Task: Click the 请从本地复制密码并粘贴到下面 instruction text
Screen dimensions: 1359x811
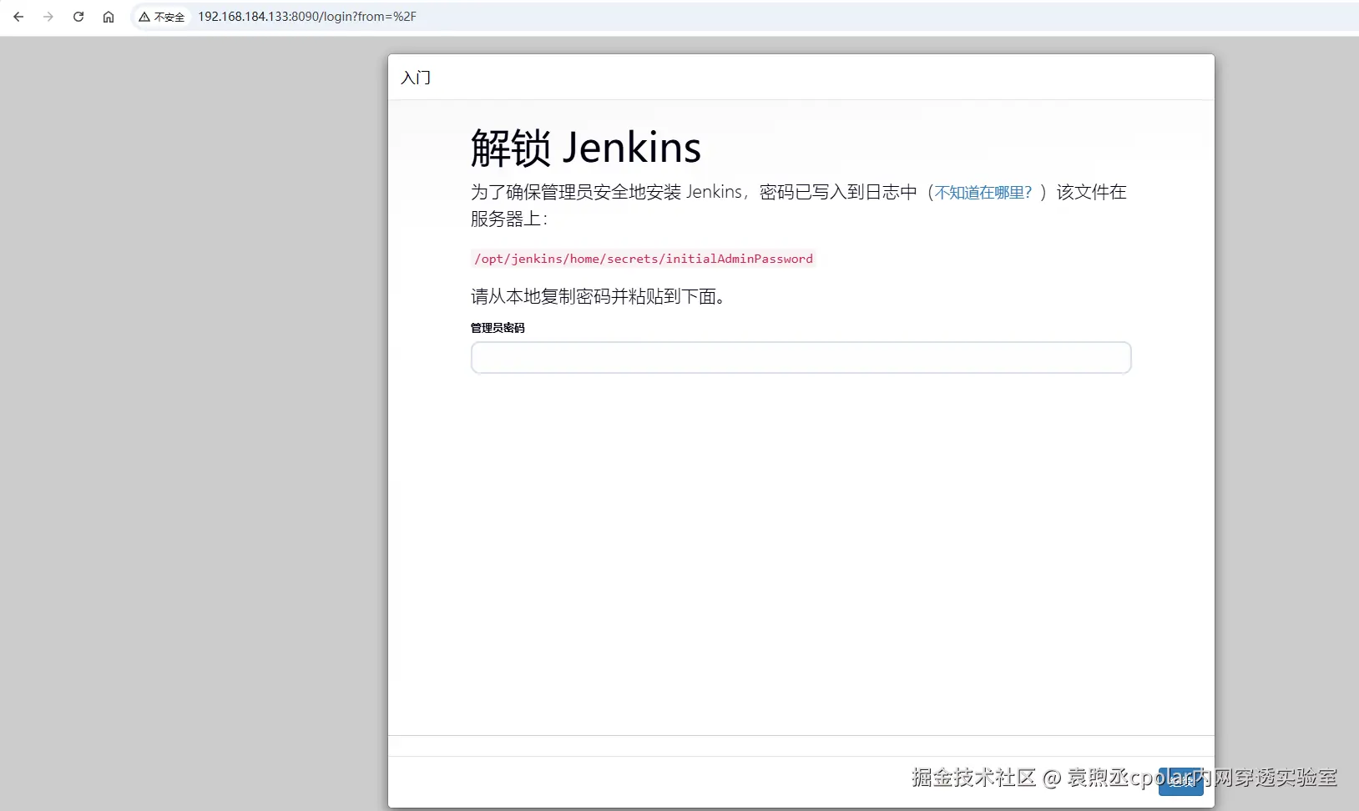Action: [x=598, y=296]
